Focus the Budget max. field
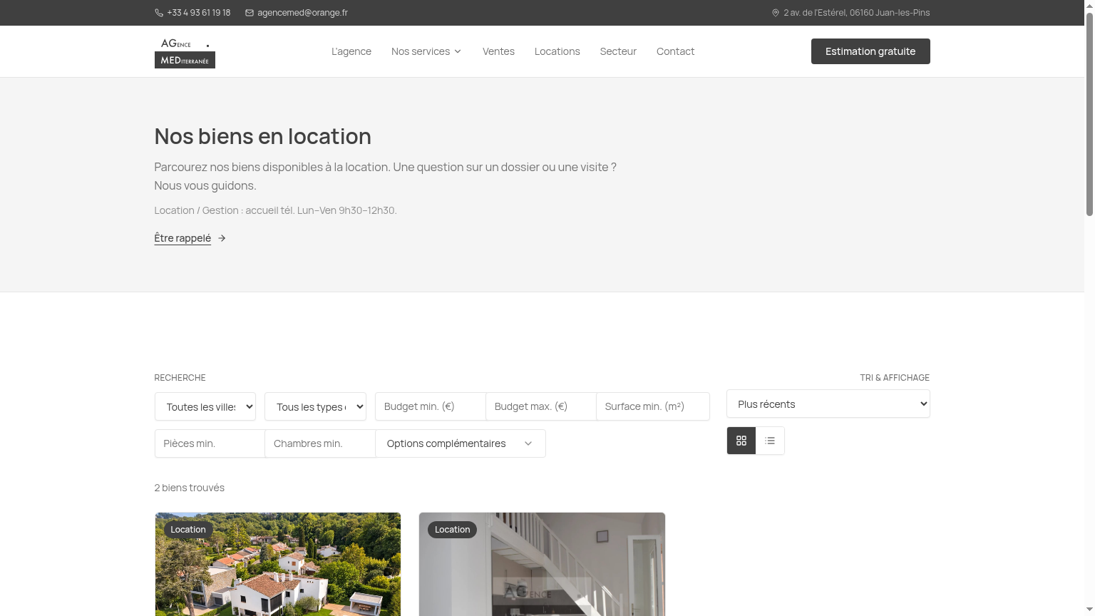1095x616 pixels. click(541, 406)
